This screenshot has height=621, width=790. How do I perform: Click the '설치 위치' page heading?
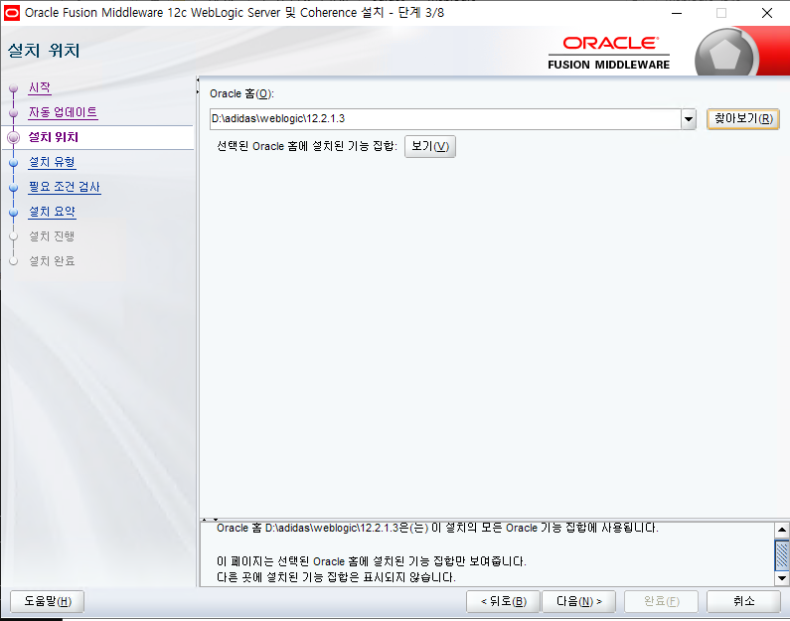44,51
